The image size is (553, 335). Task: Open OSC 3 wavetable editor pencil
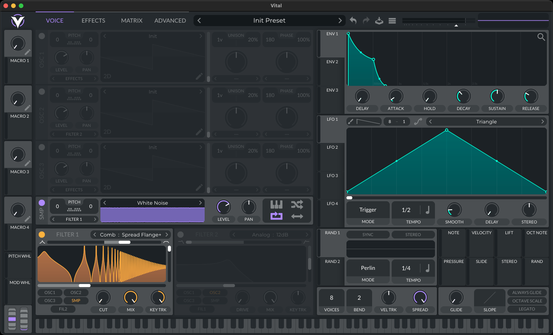pos(199,187)
